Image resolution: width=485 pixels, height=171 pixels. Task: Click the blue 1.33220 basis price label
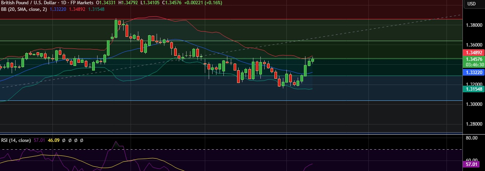(x=473, y=72)
